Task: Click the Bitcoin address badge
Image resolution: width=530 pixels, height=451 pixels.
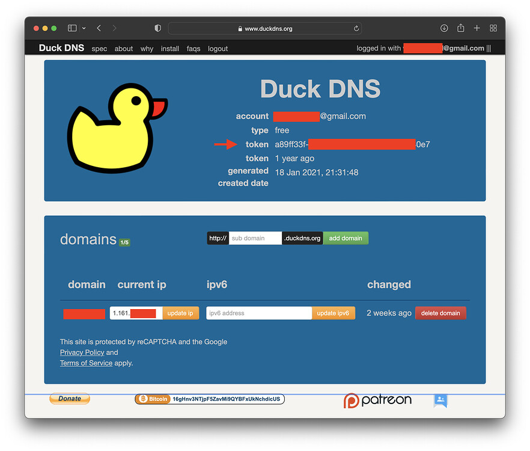Action: (210, 399)
